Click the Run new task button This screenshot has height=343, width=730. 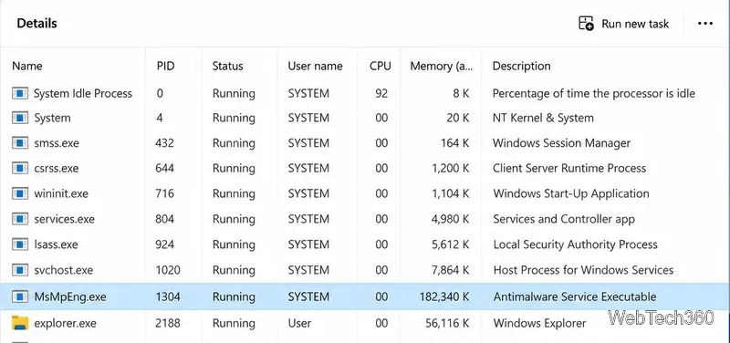point(623,24)
